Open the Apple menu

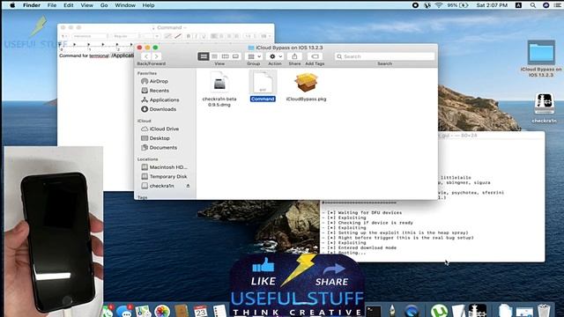tap(12, 5)
